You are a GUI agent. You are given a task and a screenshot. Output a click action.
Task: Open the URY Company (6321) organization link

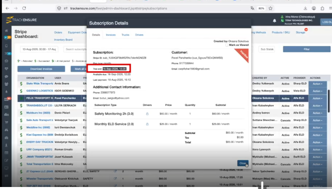click(39, 149)
